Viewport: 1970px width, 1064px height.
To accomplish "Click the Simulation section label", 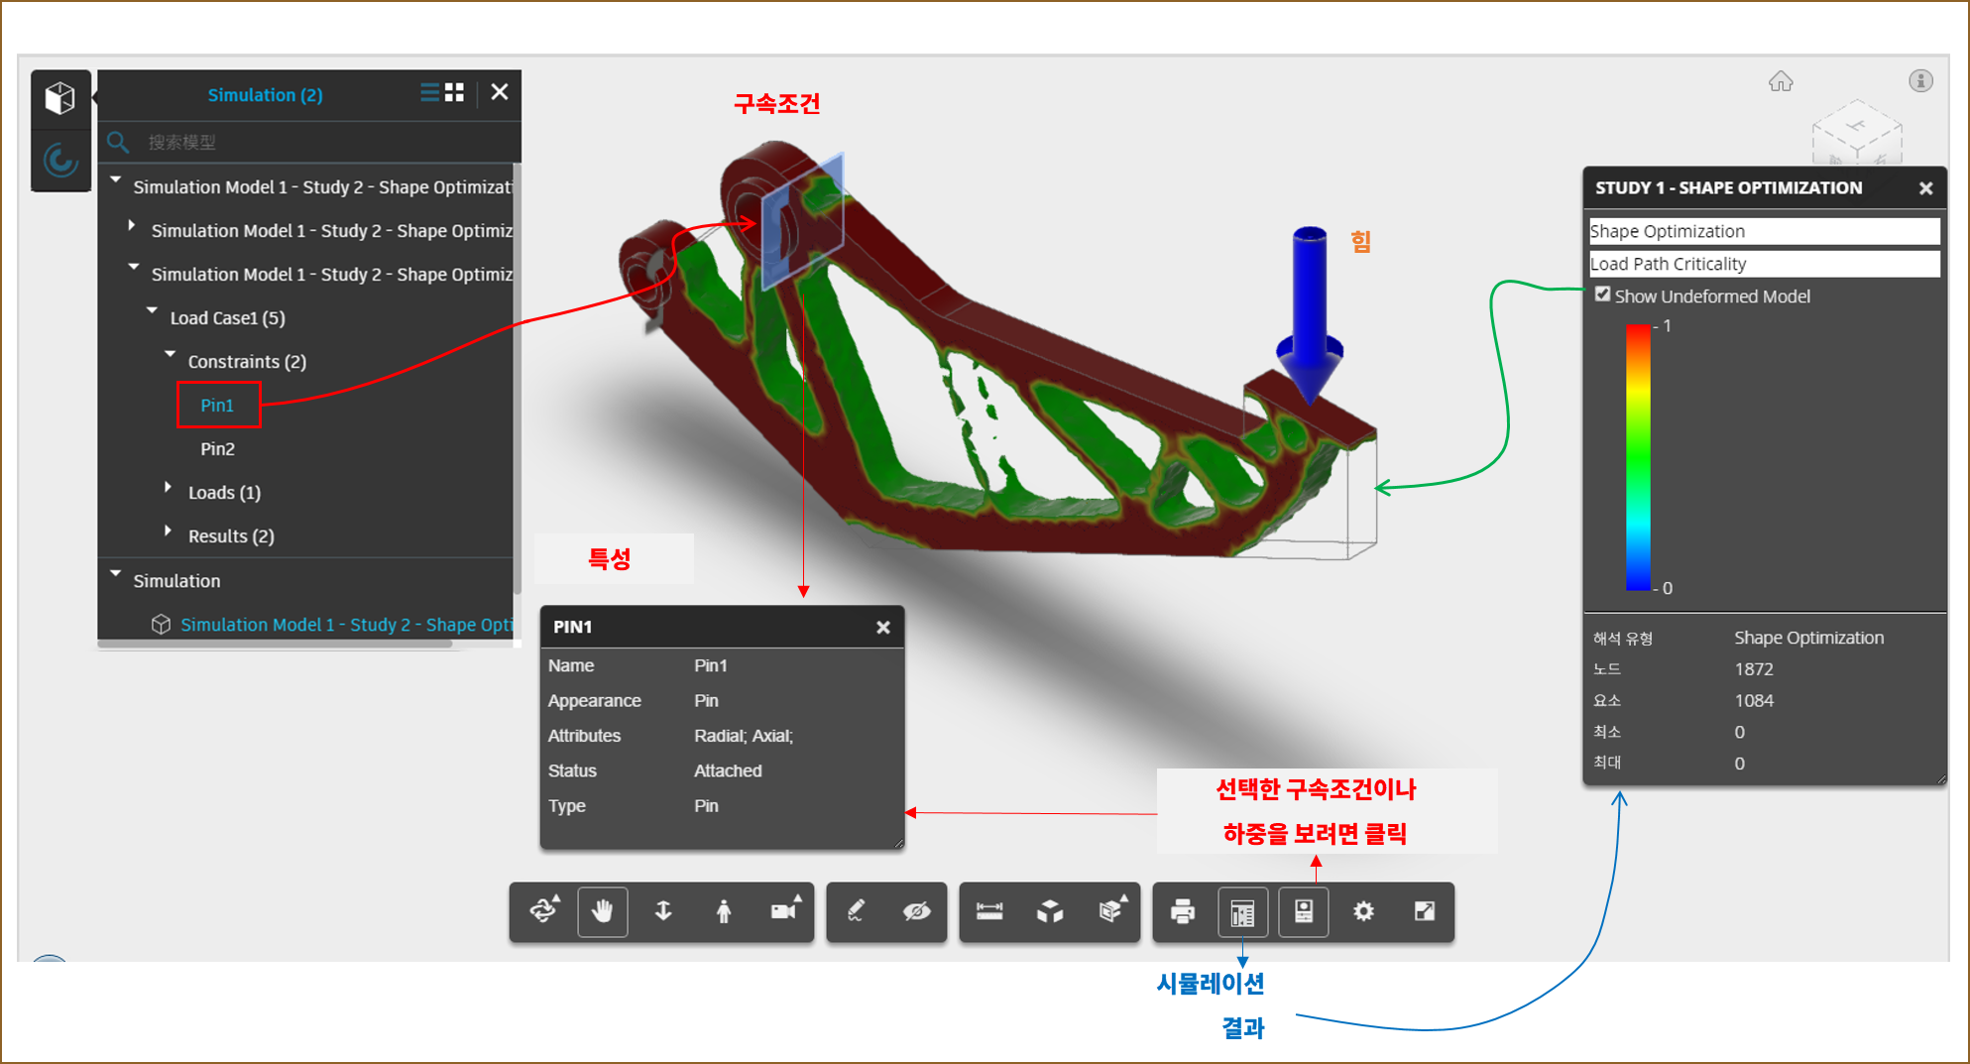I will (x=176, y=580).
